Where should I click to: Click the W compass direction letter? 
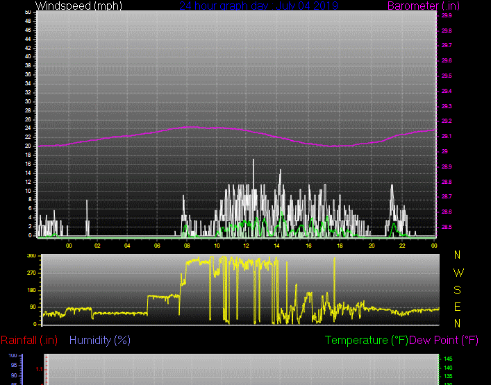point(457,272)
